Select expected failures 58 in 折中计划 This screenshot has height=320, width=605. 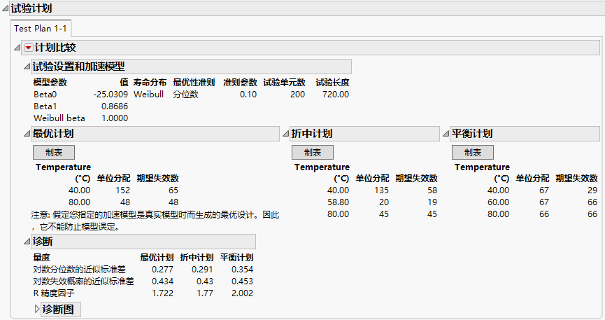(432, 190)
